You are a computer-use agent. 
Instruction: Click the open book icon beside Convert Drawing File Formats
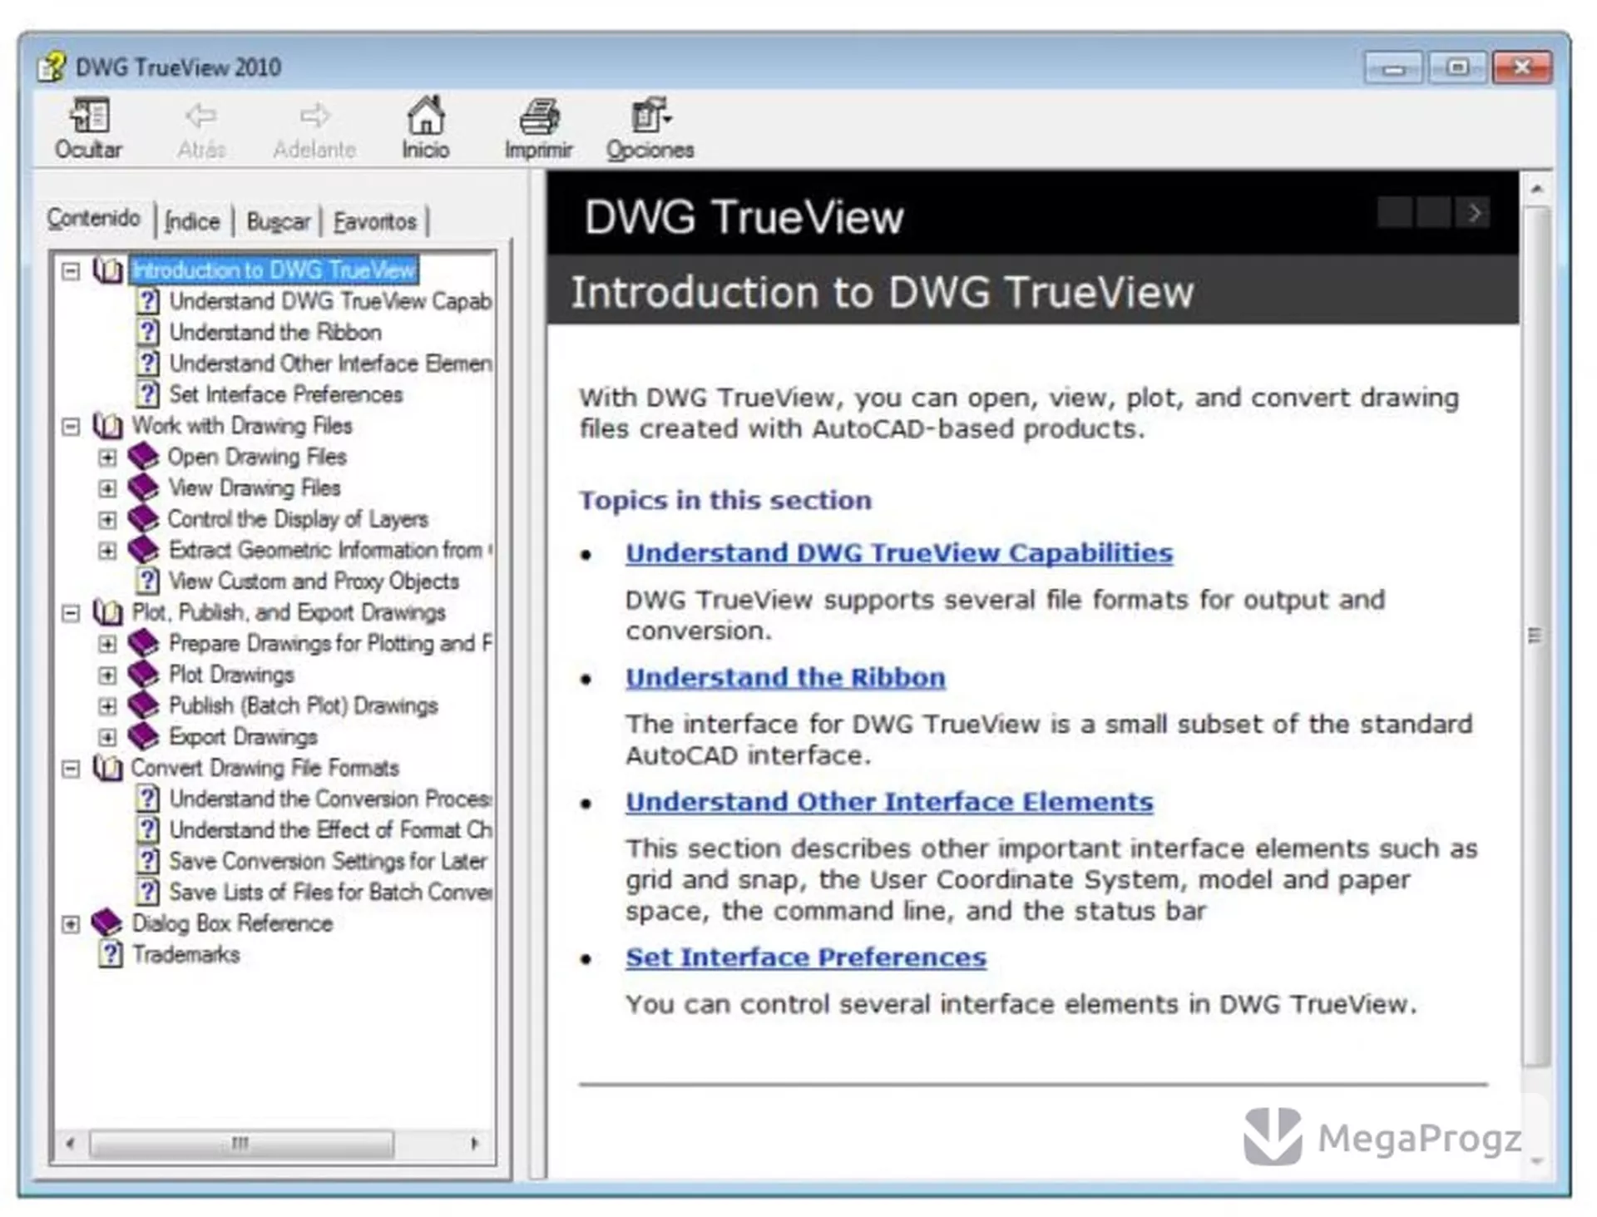(107, 768)
